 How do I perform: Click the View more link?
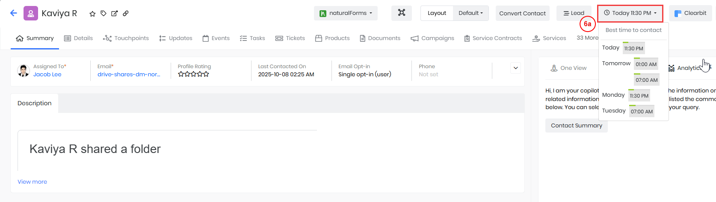(x=32, y=182)
